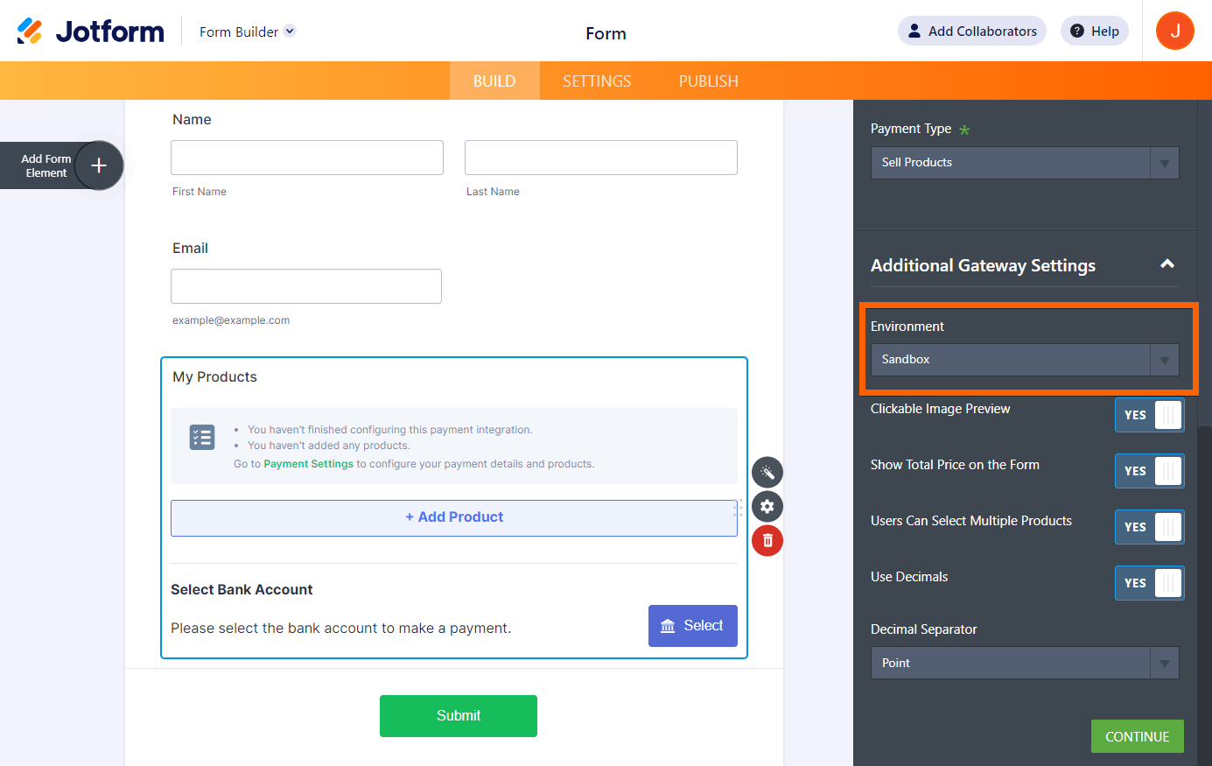This screenshot has height=766, width=1212.
Task: Toggle Clickable Image Preview switch
Action: 1149,415
